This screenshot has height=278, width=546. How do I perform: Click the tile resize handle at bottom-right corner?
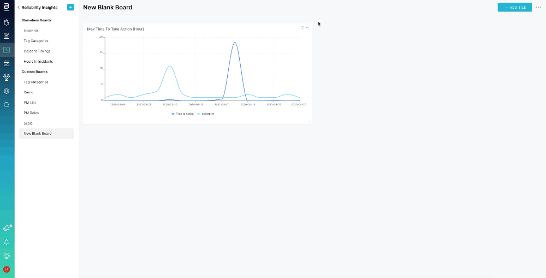tap(309, 122)
